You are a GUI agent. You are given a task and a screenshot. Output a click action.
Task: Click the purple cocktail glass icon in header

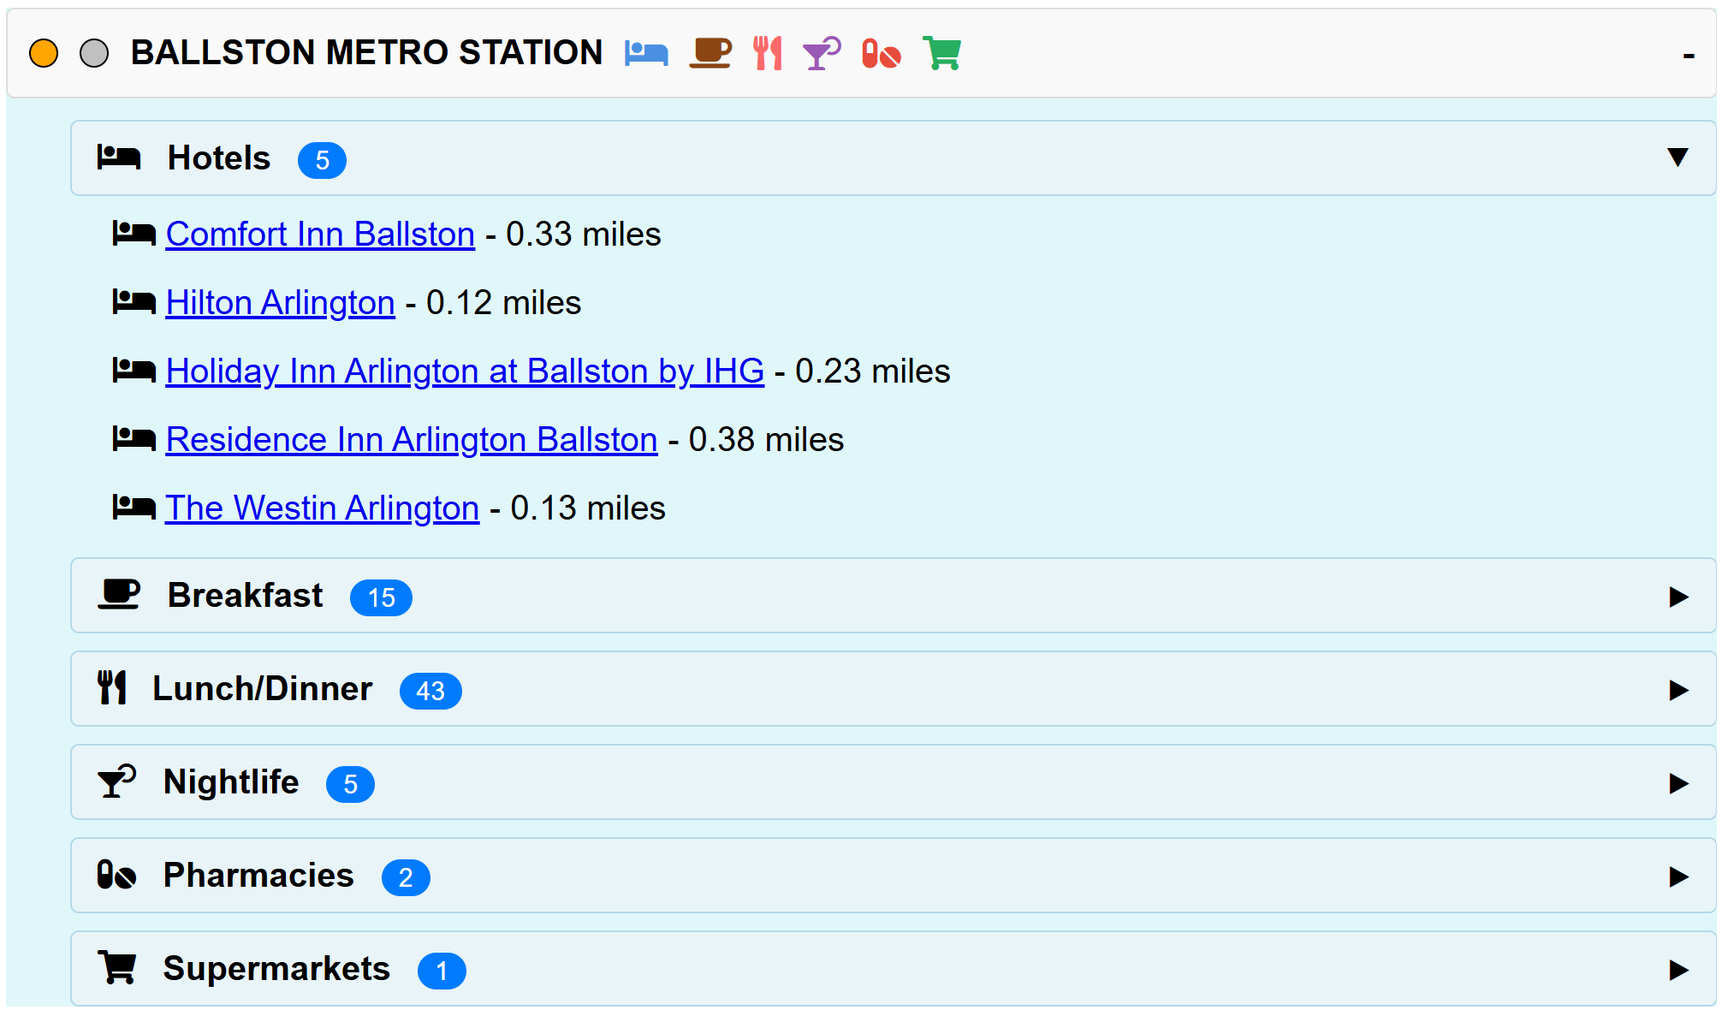pyautogui.click(x=820, y=52)
